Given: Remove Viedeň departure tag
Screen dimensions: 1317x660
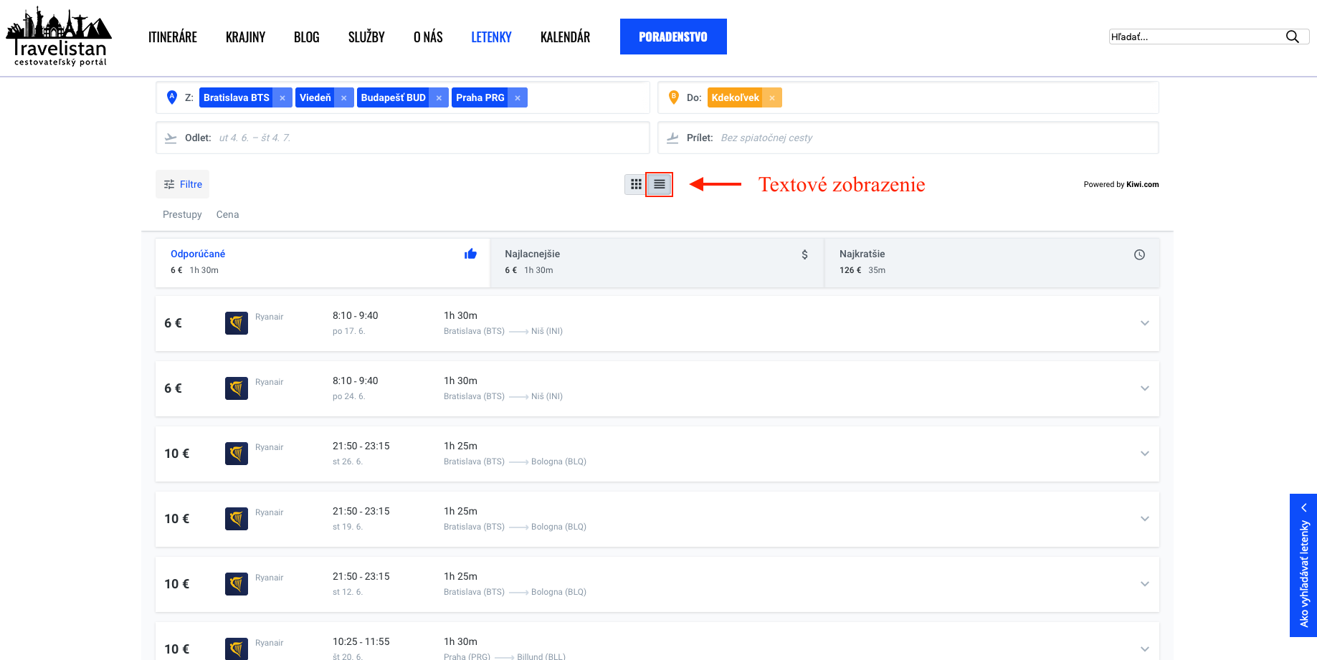Looking at the screenshot, I should (x=344, y=97).
